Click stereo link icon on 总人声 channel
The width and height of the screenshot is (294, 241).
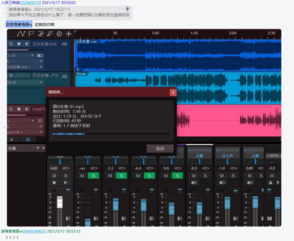222,182
